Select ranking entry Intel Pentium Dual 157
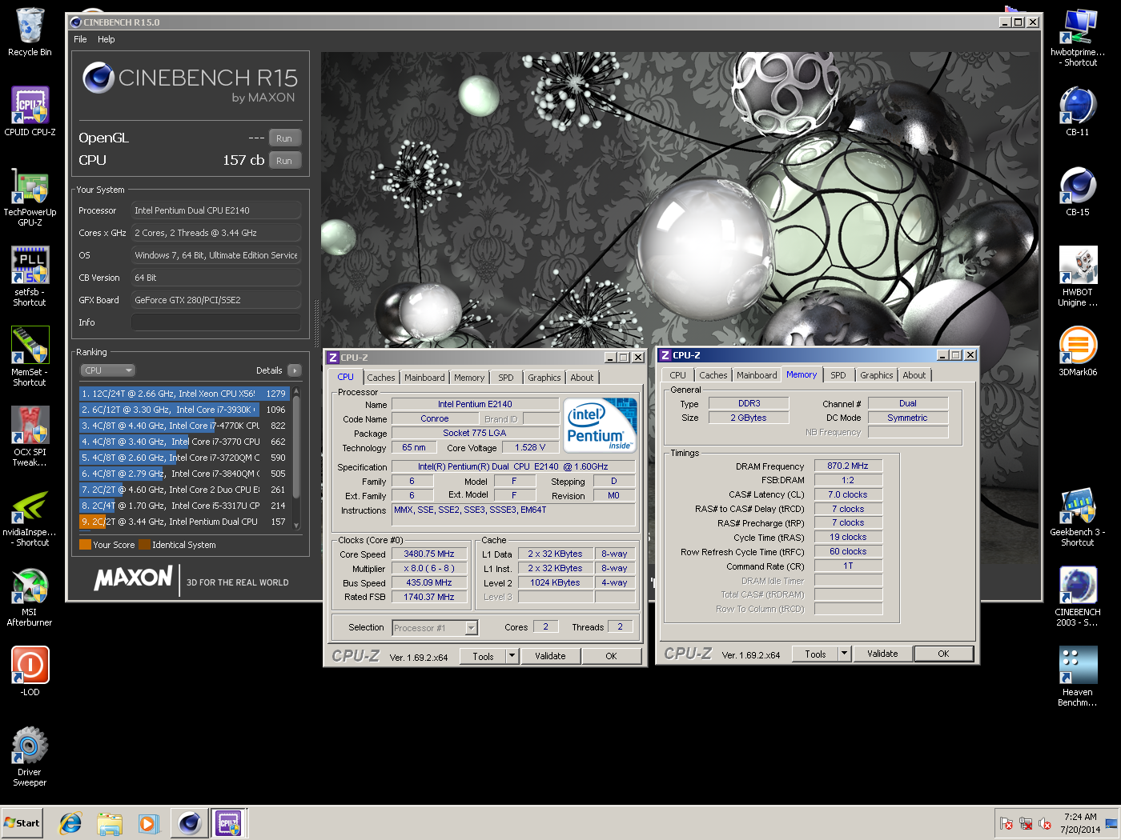The image size is (1121, 840). 184,522
